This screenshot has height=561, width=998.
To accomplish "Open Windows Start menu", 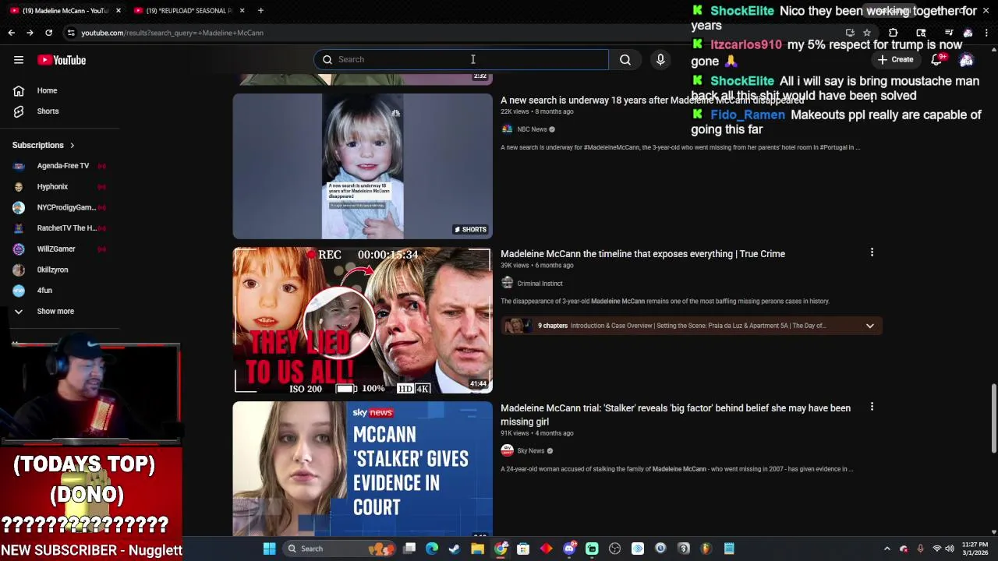I will (x=269, y=549).
